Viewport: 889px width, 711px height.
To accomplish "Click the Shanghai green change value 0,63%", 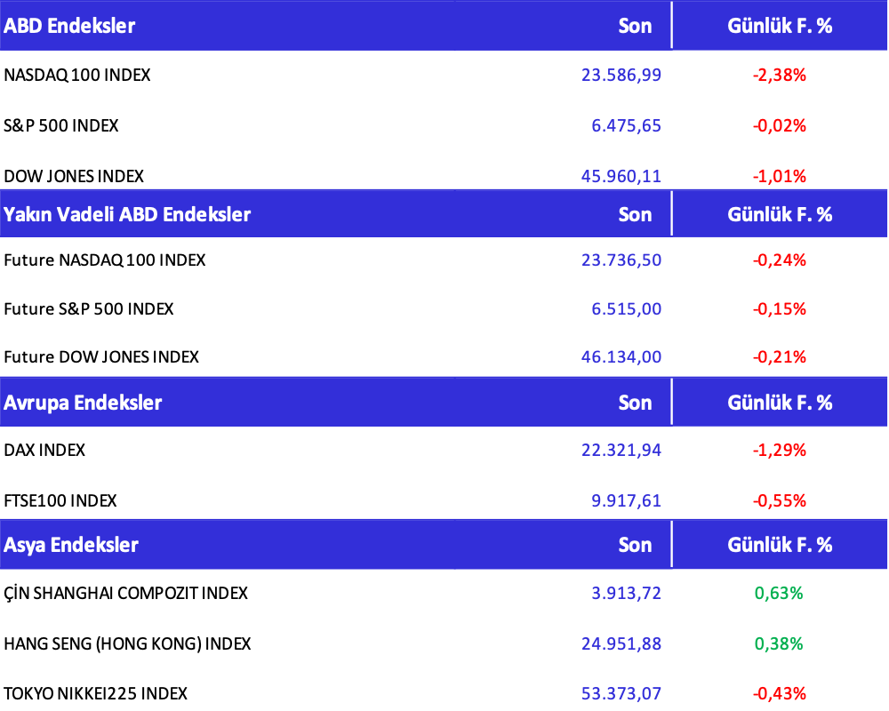I will [779, 593].
